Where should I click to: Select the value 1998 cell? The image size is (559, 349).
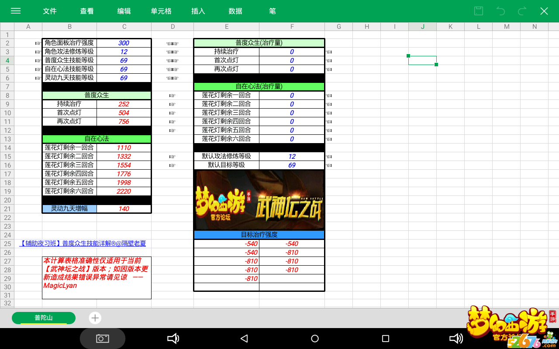pos(124,182)
